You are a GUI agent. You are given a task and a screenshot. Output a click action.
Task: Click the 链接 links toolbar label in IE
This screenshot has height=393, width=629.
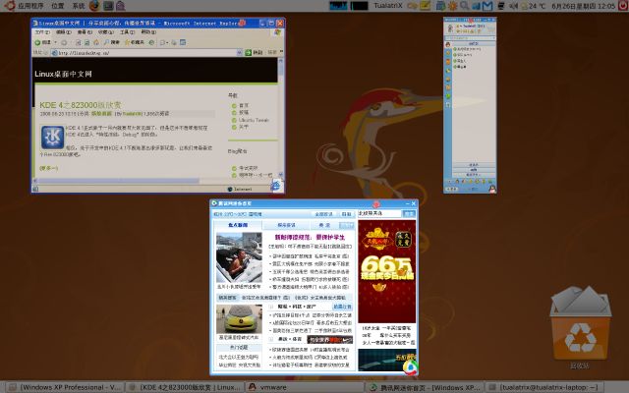[x=272, y=52]
